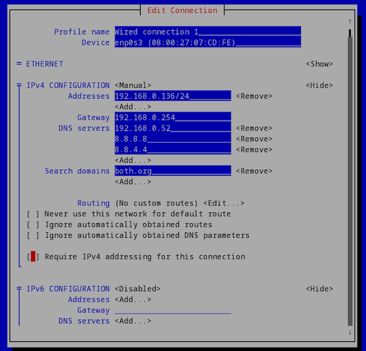Expand the Ethernet section with Show
The width and height of the screenshot is (366, 351).
pyautogui.click(x=319, y=64)
